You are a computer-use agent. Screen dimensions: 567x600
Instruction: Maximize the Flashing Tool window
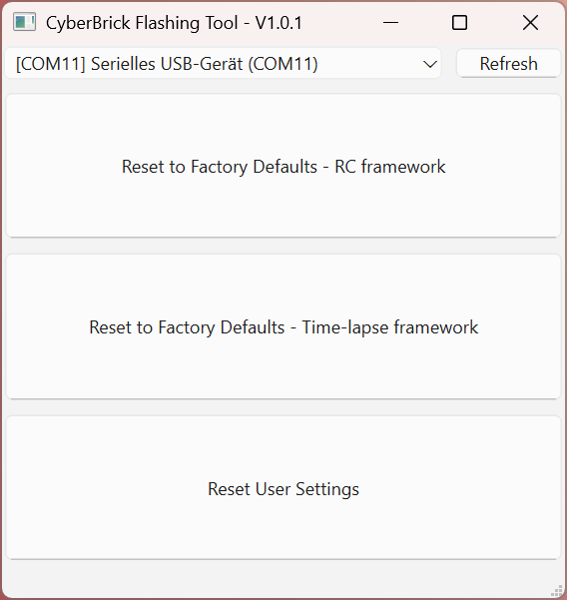(x=459, y=23)
